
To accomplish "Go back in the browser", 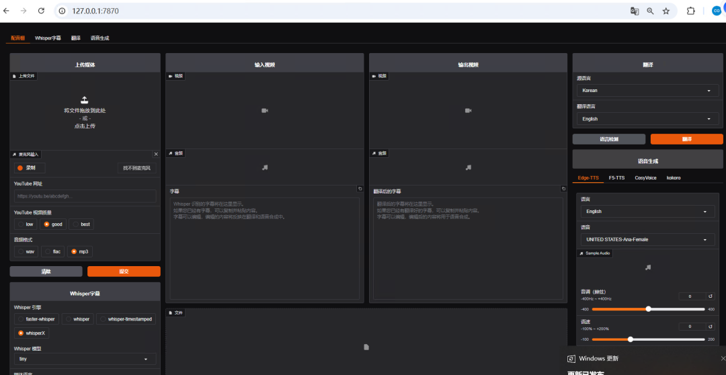I will point(7,11).
